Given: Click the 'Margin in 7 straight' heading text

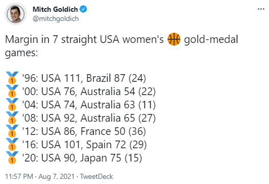Looking at the screenshot, I should point(51,39).
